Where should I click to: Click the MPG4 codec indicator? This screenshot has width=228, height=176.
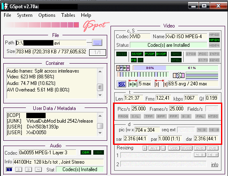point(214,40)
